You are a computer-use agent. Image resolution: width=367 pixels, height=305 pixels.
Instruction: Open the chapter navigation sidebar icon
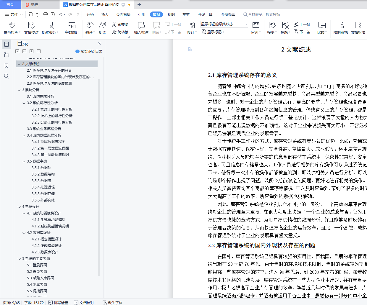[7, 55]
